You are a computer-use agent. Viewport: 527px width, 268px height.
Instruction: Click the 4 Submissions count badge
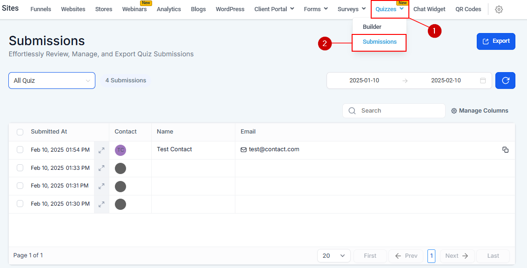click(126, 80)
